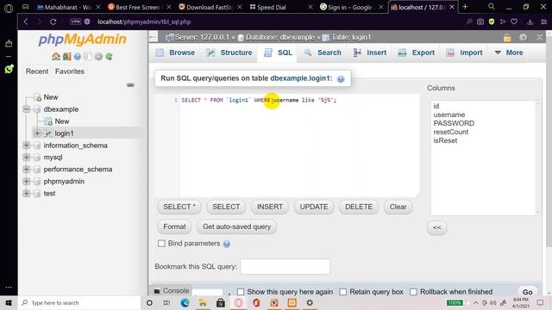Open the browser snapshot camera icon
This screenshot has height=310, width=552.
480,22
